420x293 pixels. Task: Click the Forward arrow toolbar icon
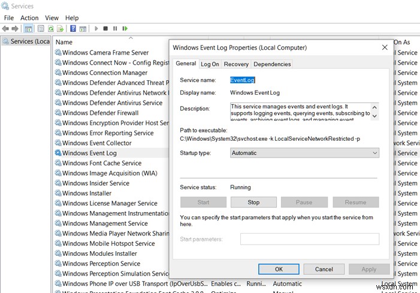click(x=15, y=28)
